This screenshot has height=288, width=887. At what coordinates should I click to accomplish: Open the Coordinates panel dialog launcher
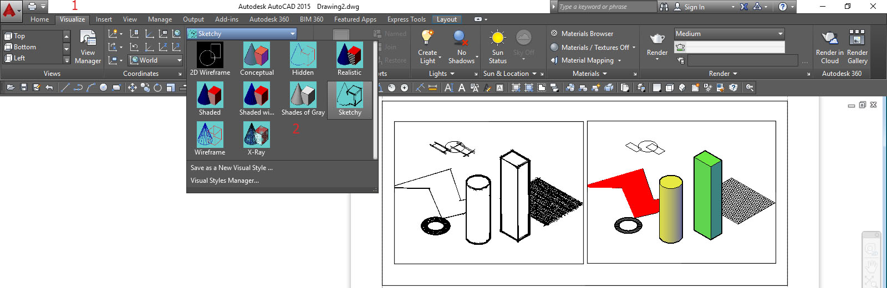(180, 74)
